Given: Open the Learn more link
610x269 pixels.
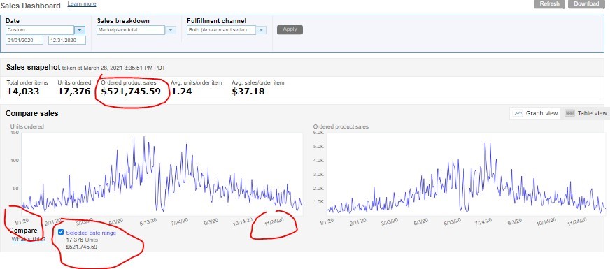Looking at the screenshot, I should (x=82, y=4).
